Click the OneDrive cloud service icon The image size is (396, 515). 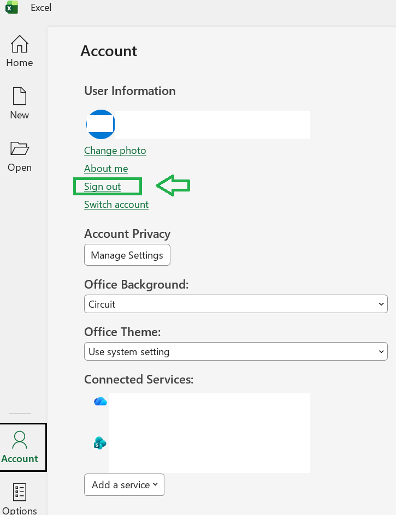(x=101, y=401)
